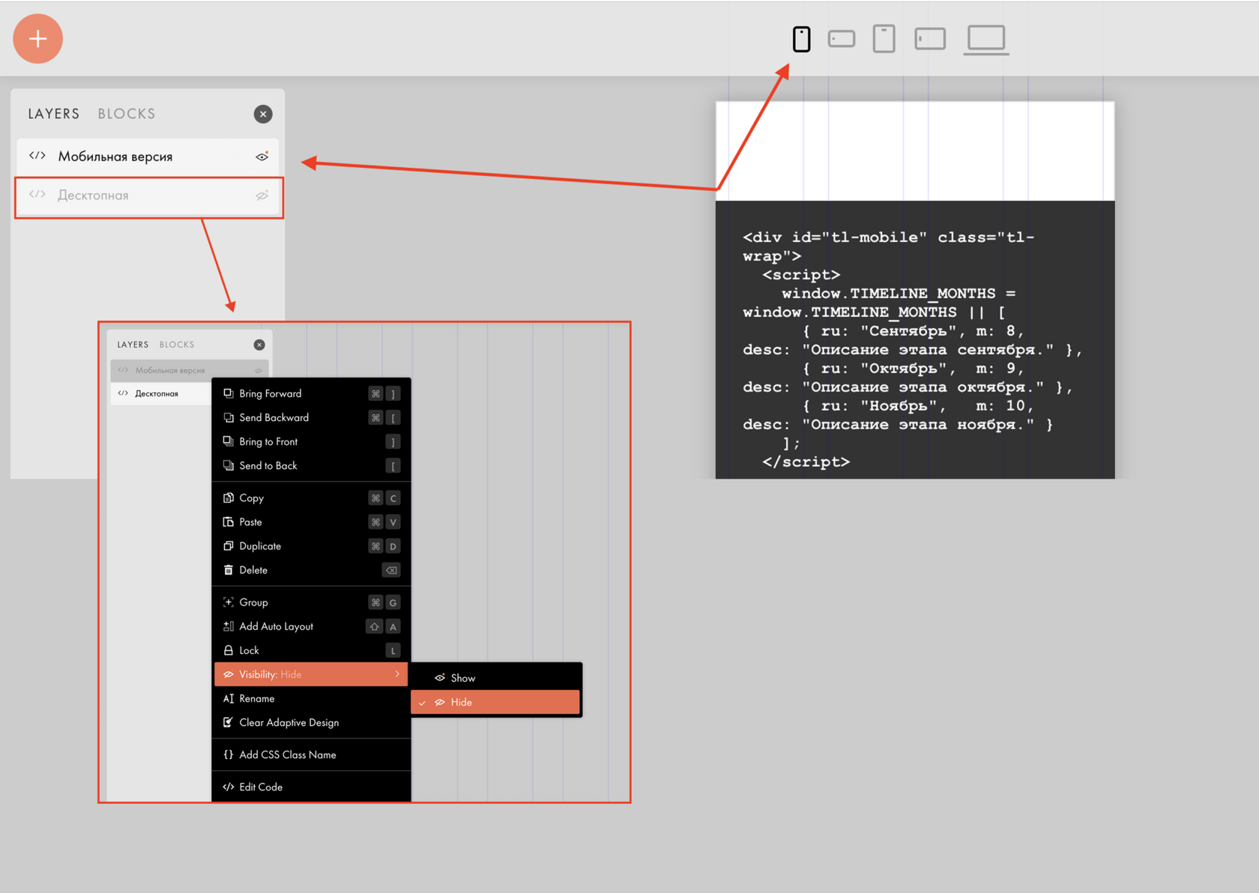
Task: Open Edit Code from context menu
Action: [311, 787]
